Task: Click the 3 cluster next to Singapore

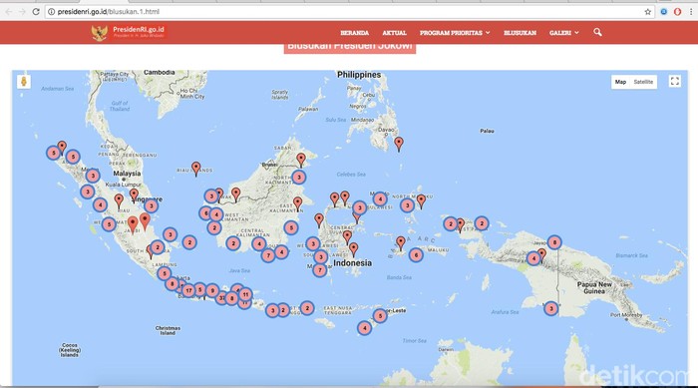Action: tap(151, 205)
